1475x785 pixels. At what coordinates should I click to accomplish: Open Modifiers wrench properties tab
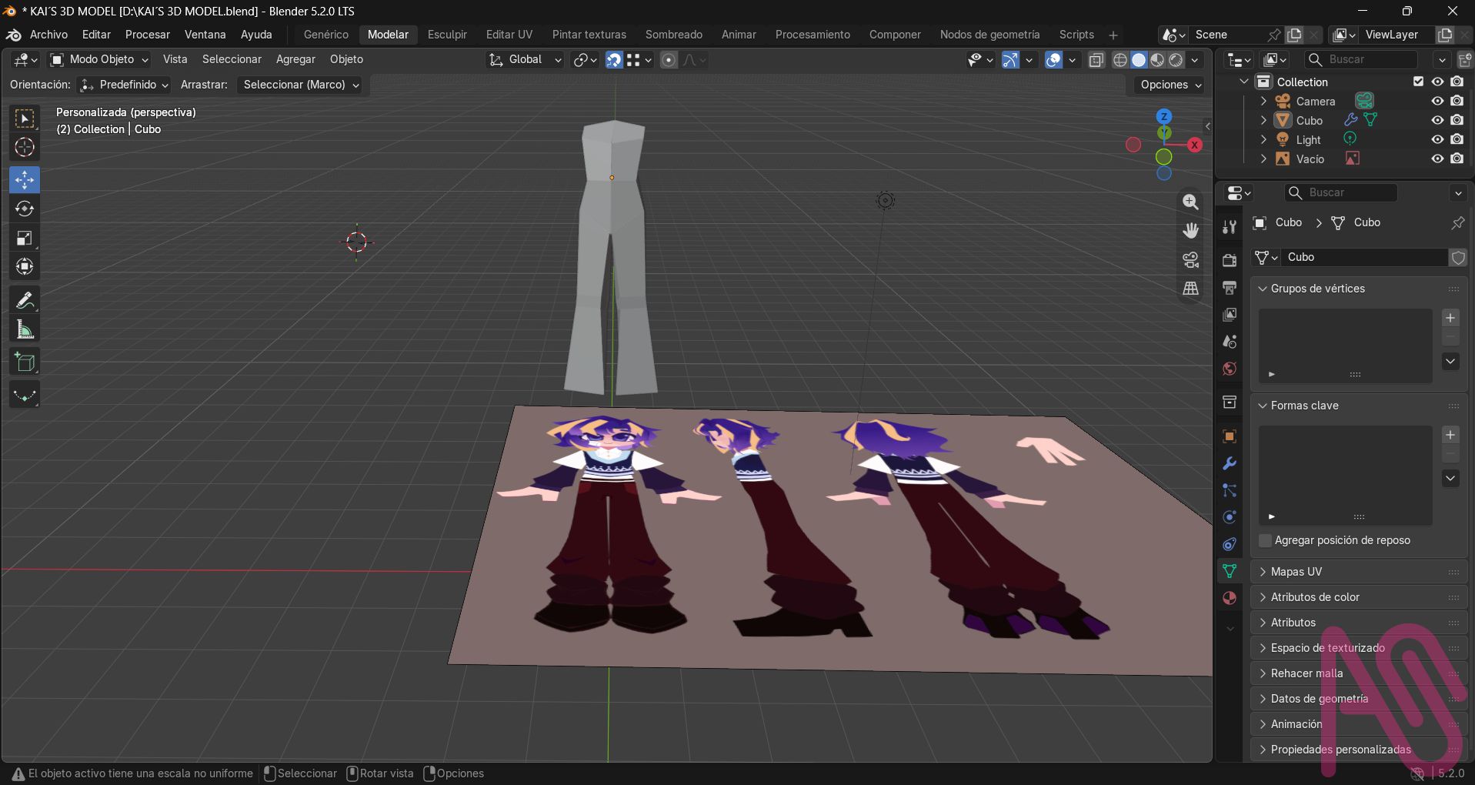1230,463
